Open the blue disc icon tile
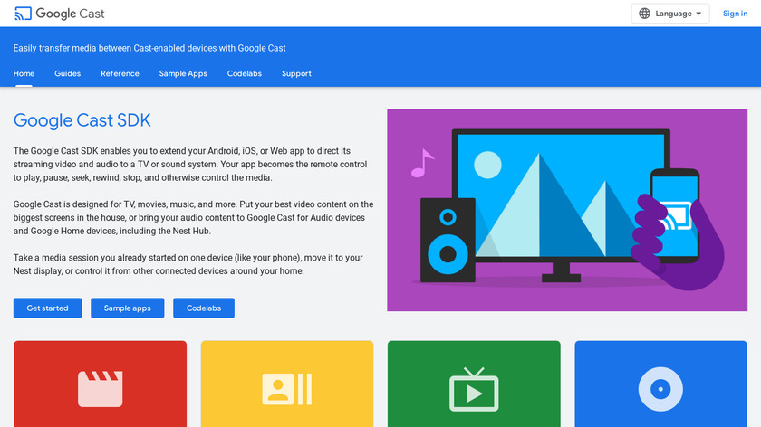Viewport: 761px width, 427px height. click(x=660, y=384)
